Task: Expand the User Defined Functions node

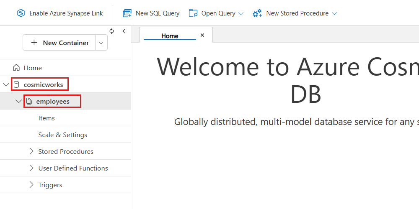Action: [x=31, y=168]
